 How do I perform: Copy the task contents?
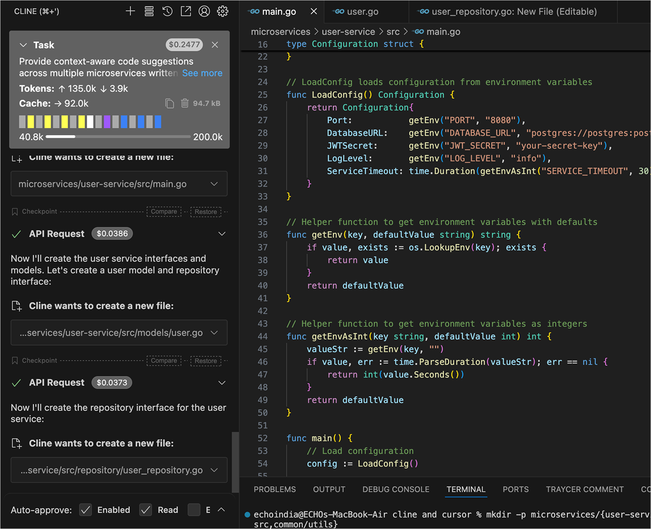(169, 103)
